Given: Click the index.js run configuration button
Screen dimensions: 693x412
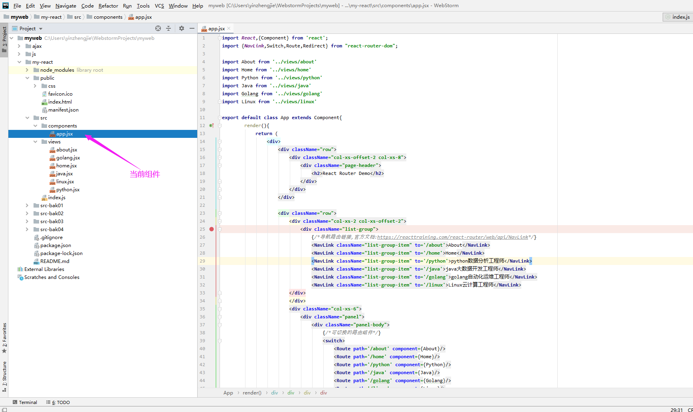Looking at the screenshot, I should [677, 17].
